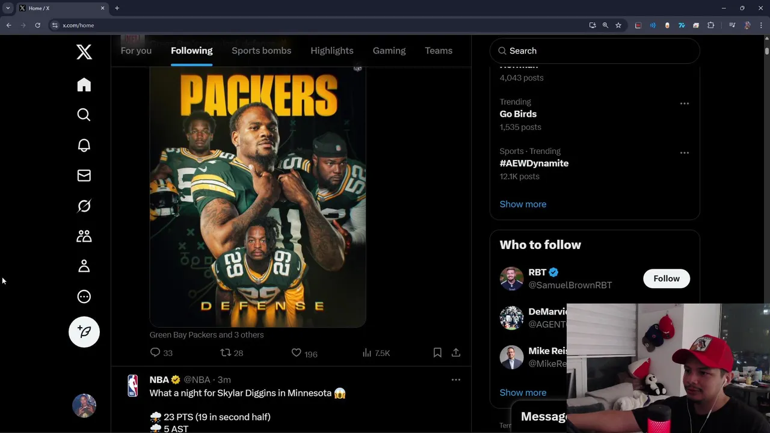The image size is (770, 433).
Task: Open Green Bay Packers and 3 others
Action: point(206,334)
